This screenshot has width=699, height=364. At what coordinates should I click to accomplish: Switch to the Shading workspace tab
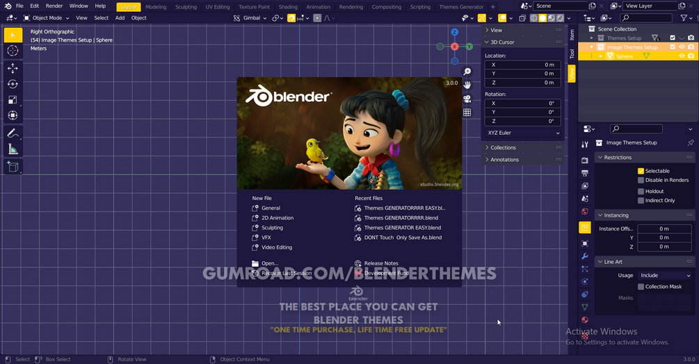coord(288,7)
